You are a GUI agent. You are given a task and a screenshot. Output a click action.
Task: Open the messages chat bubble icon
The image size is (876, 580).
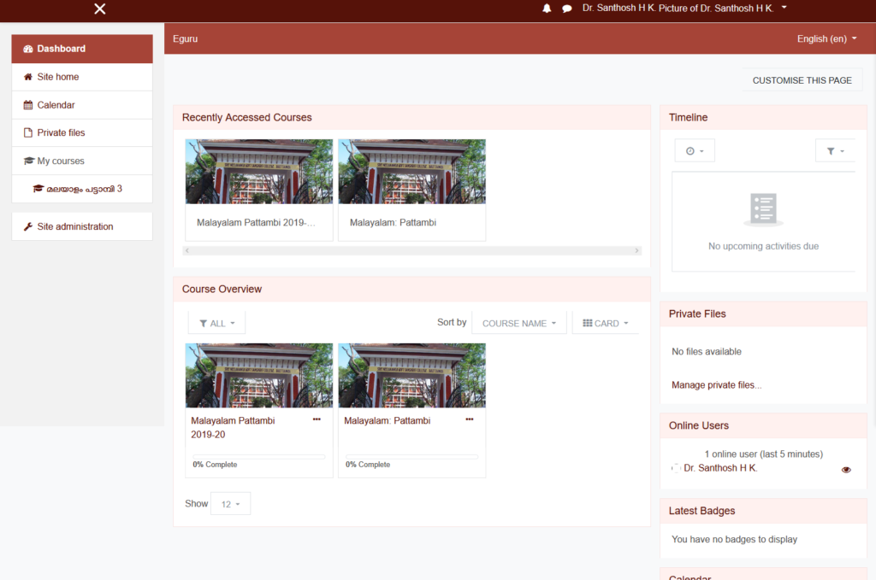click(x=566, y=9)
